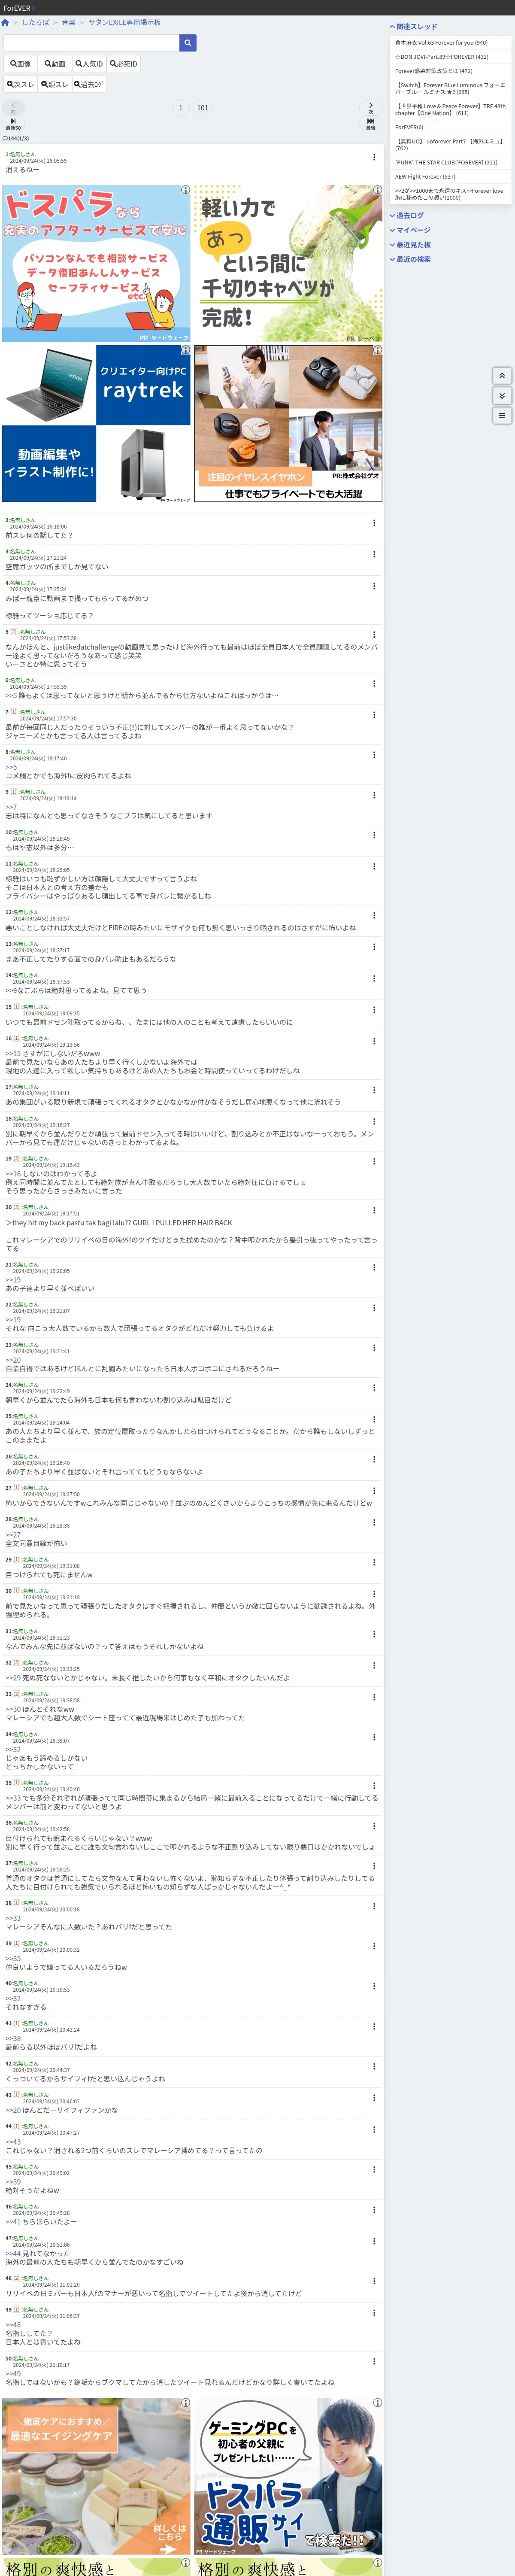Click the blue search magnifier button
Image resolution: width=515 pixels, height=2576 pixels.
pyautogui.click(x=187, y=43)
